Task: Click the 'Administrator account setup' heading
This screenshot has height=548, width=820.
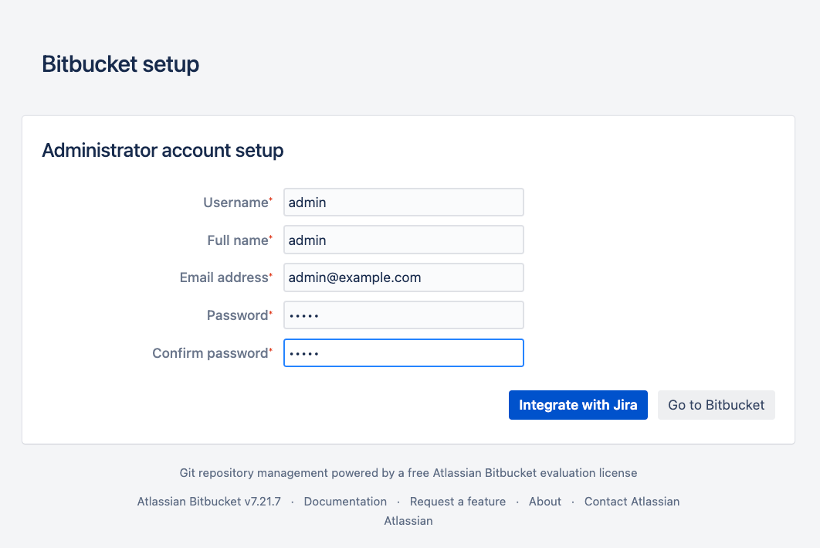Action: (163, 150)
